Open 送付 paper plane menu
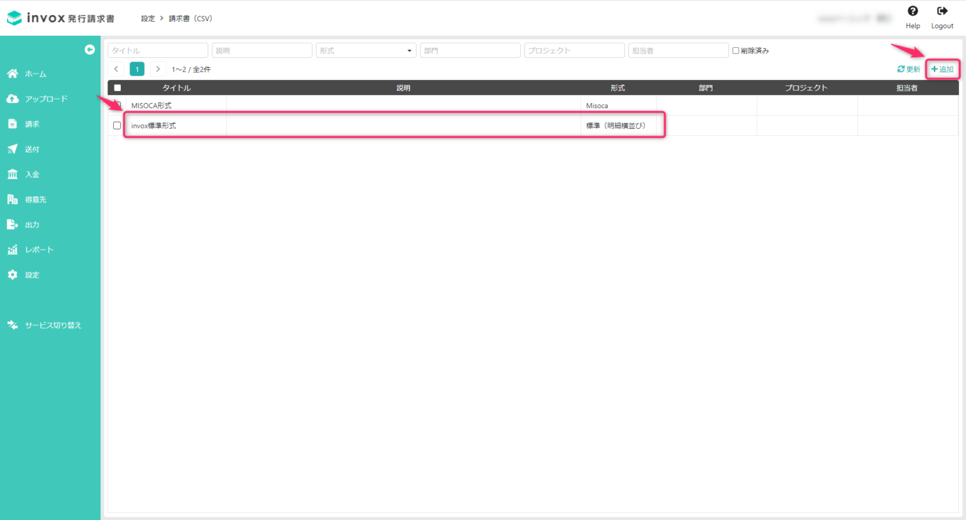 click(x=13, y=150)
